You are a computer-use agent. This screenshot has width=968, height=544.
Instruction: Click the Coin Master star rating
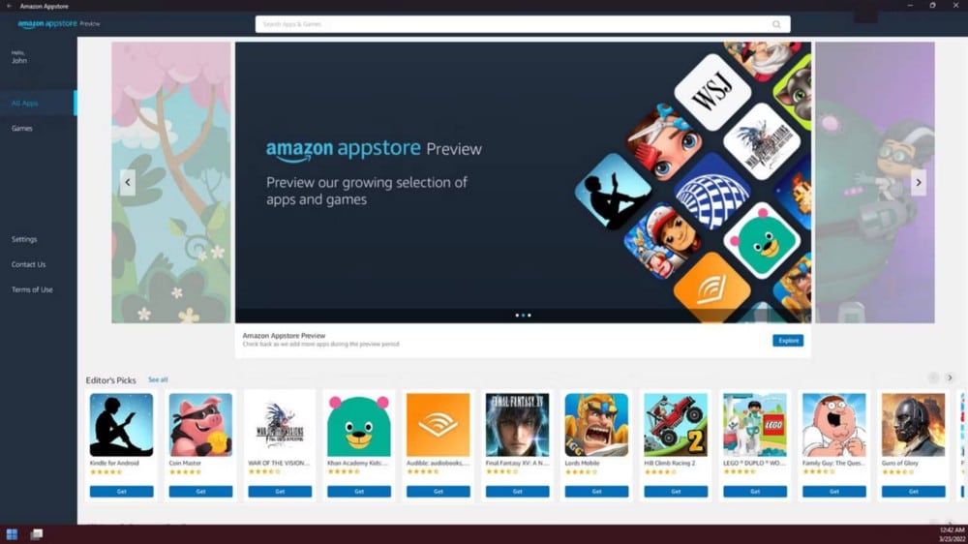click(185, 471)
